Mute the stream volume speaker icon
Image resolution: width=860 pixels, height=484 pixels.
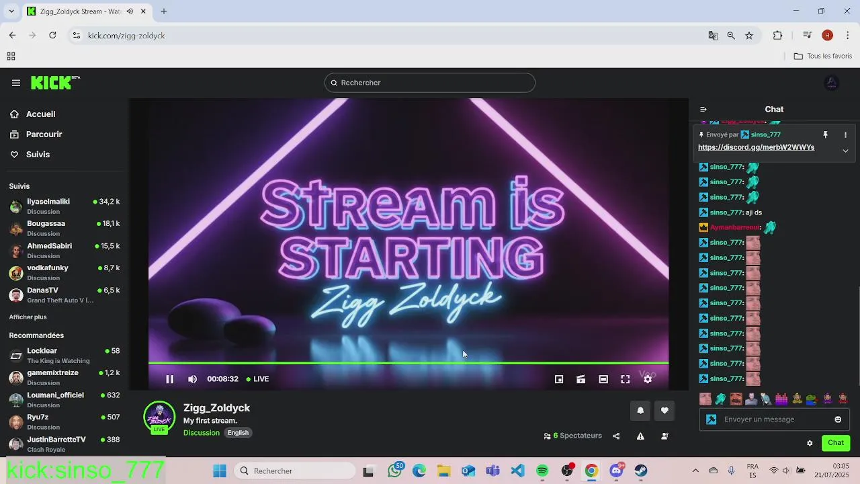192,379
